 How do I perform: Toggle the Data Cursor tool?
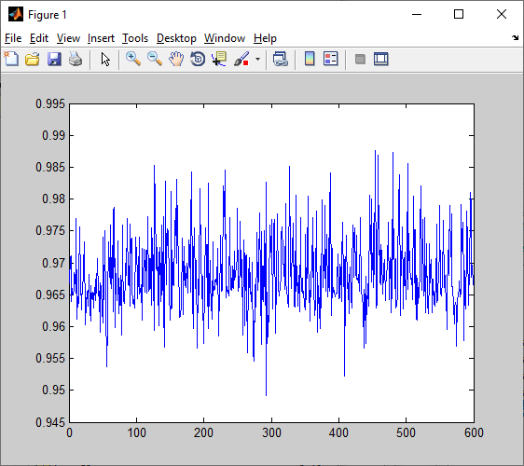point(219,59)
